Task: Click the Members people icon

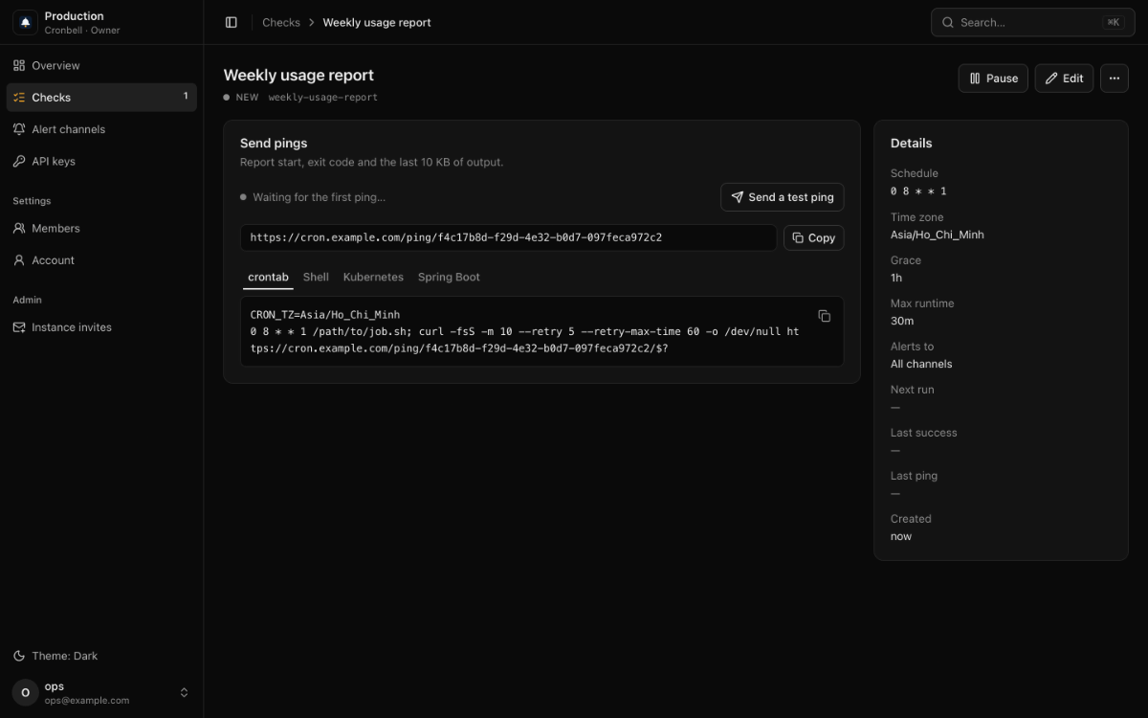Action: coord(19,228)
